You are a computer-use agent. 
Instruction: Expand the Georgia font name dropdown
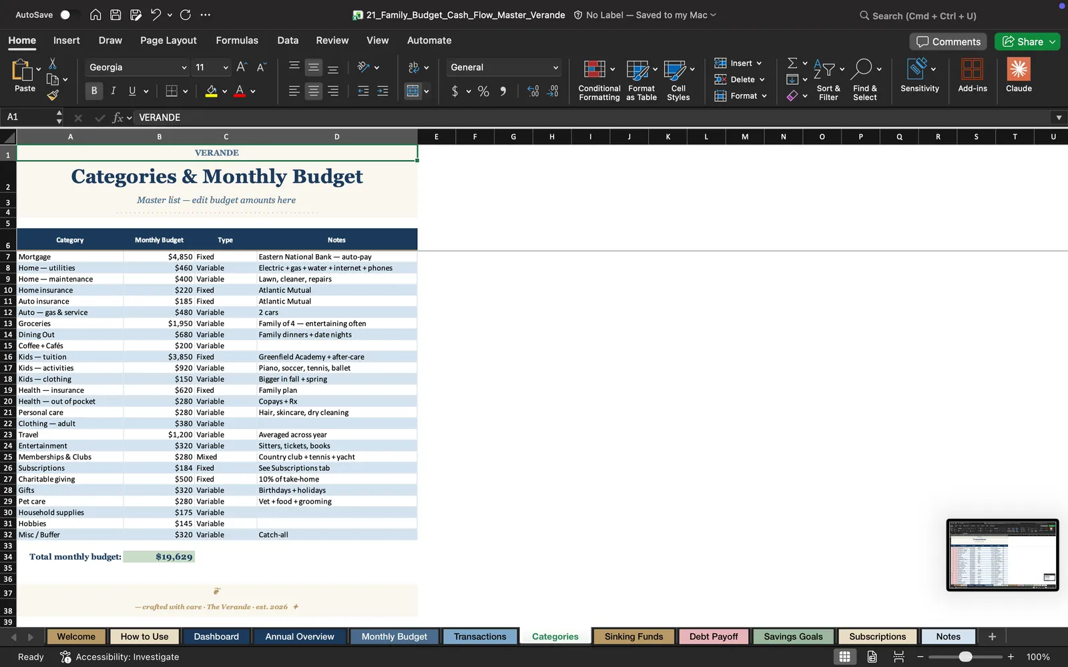click(184, 67)
